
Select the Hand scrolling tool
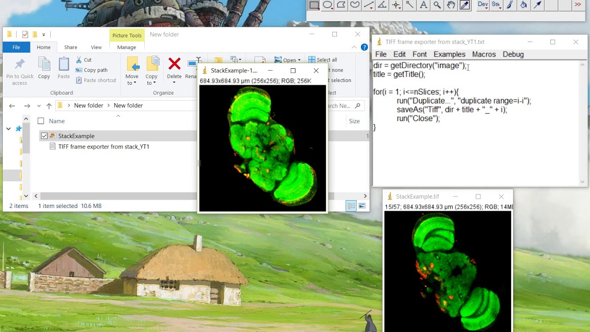451,5
